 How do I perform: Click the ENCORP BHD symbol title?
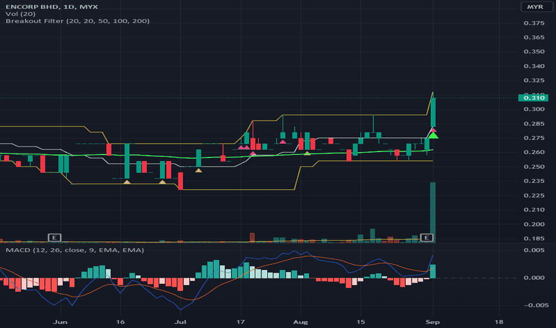coord(51,7)
